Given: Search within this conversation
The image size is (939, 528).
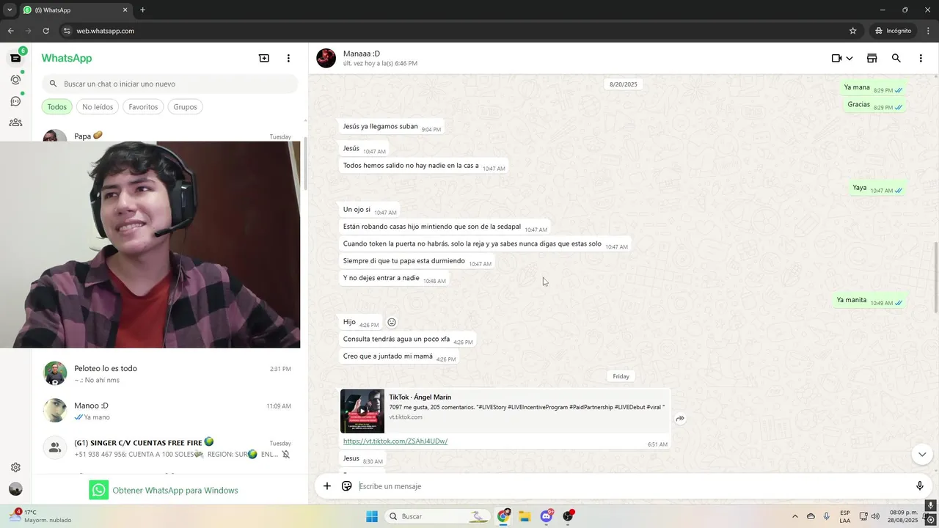Looking at the screenshot, I should point(896,58).
